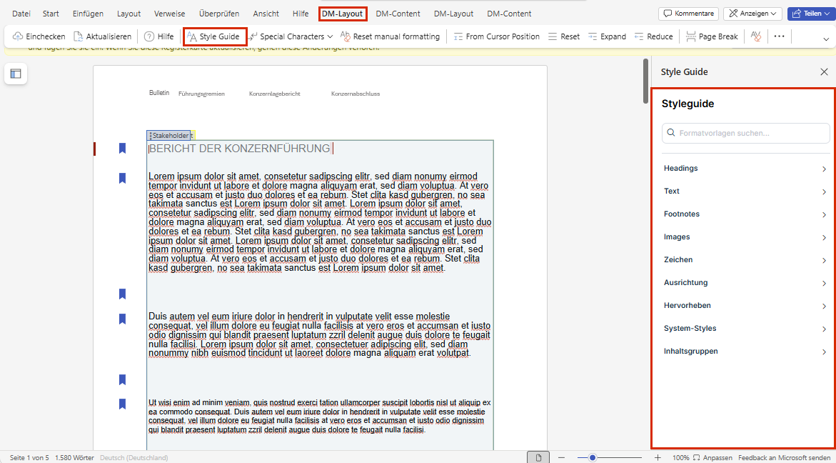This screenshot has width=836, height=463.
Task: Click the Seite 1 von 5 indicator
Action: click(29, 457)
